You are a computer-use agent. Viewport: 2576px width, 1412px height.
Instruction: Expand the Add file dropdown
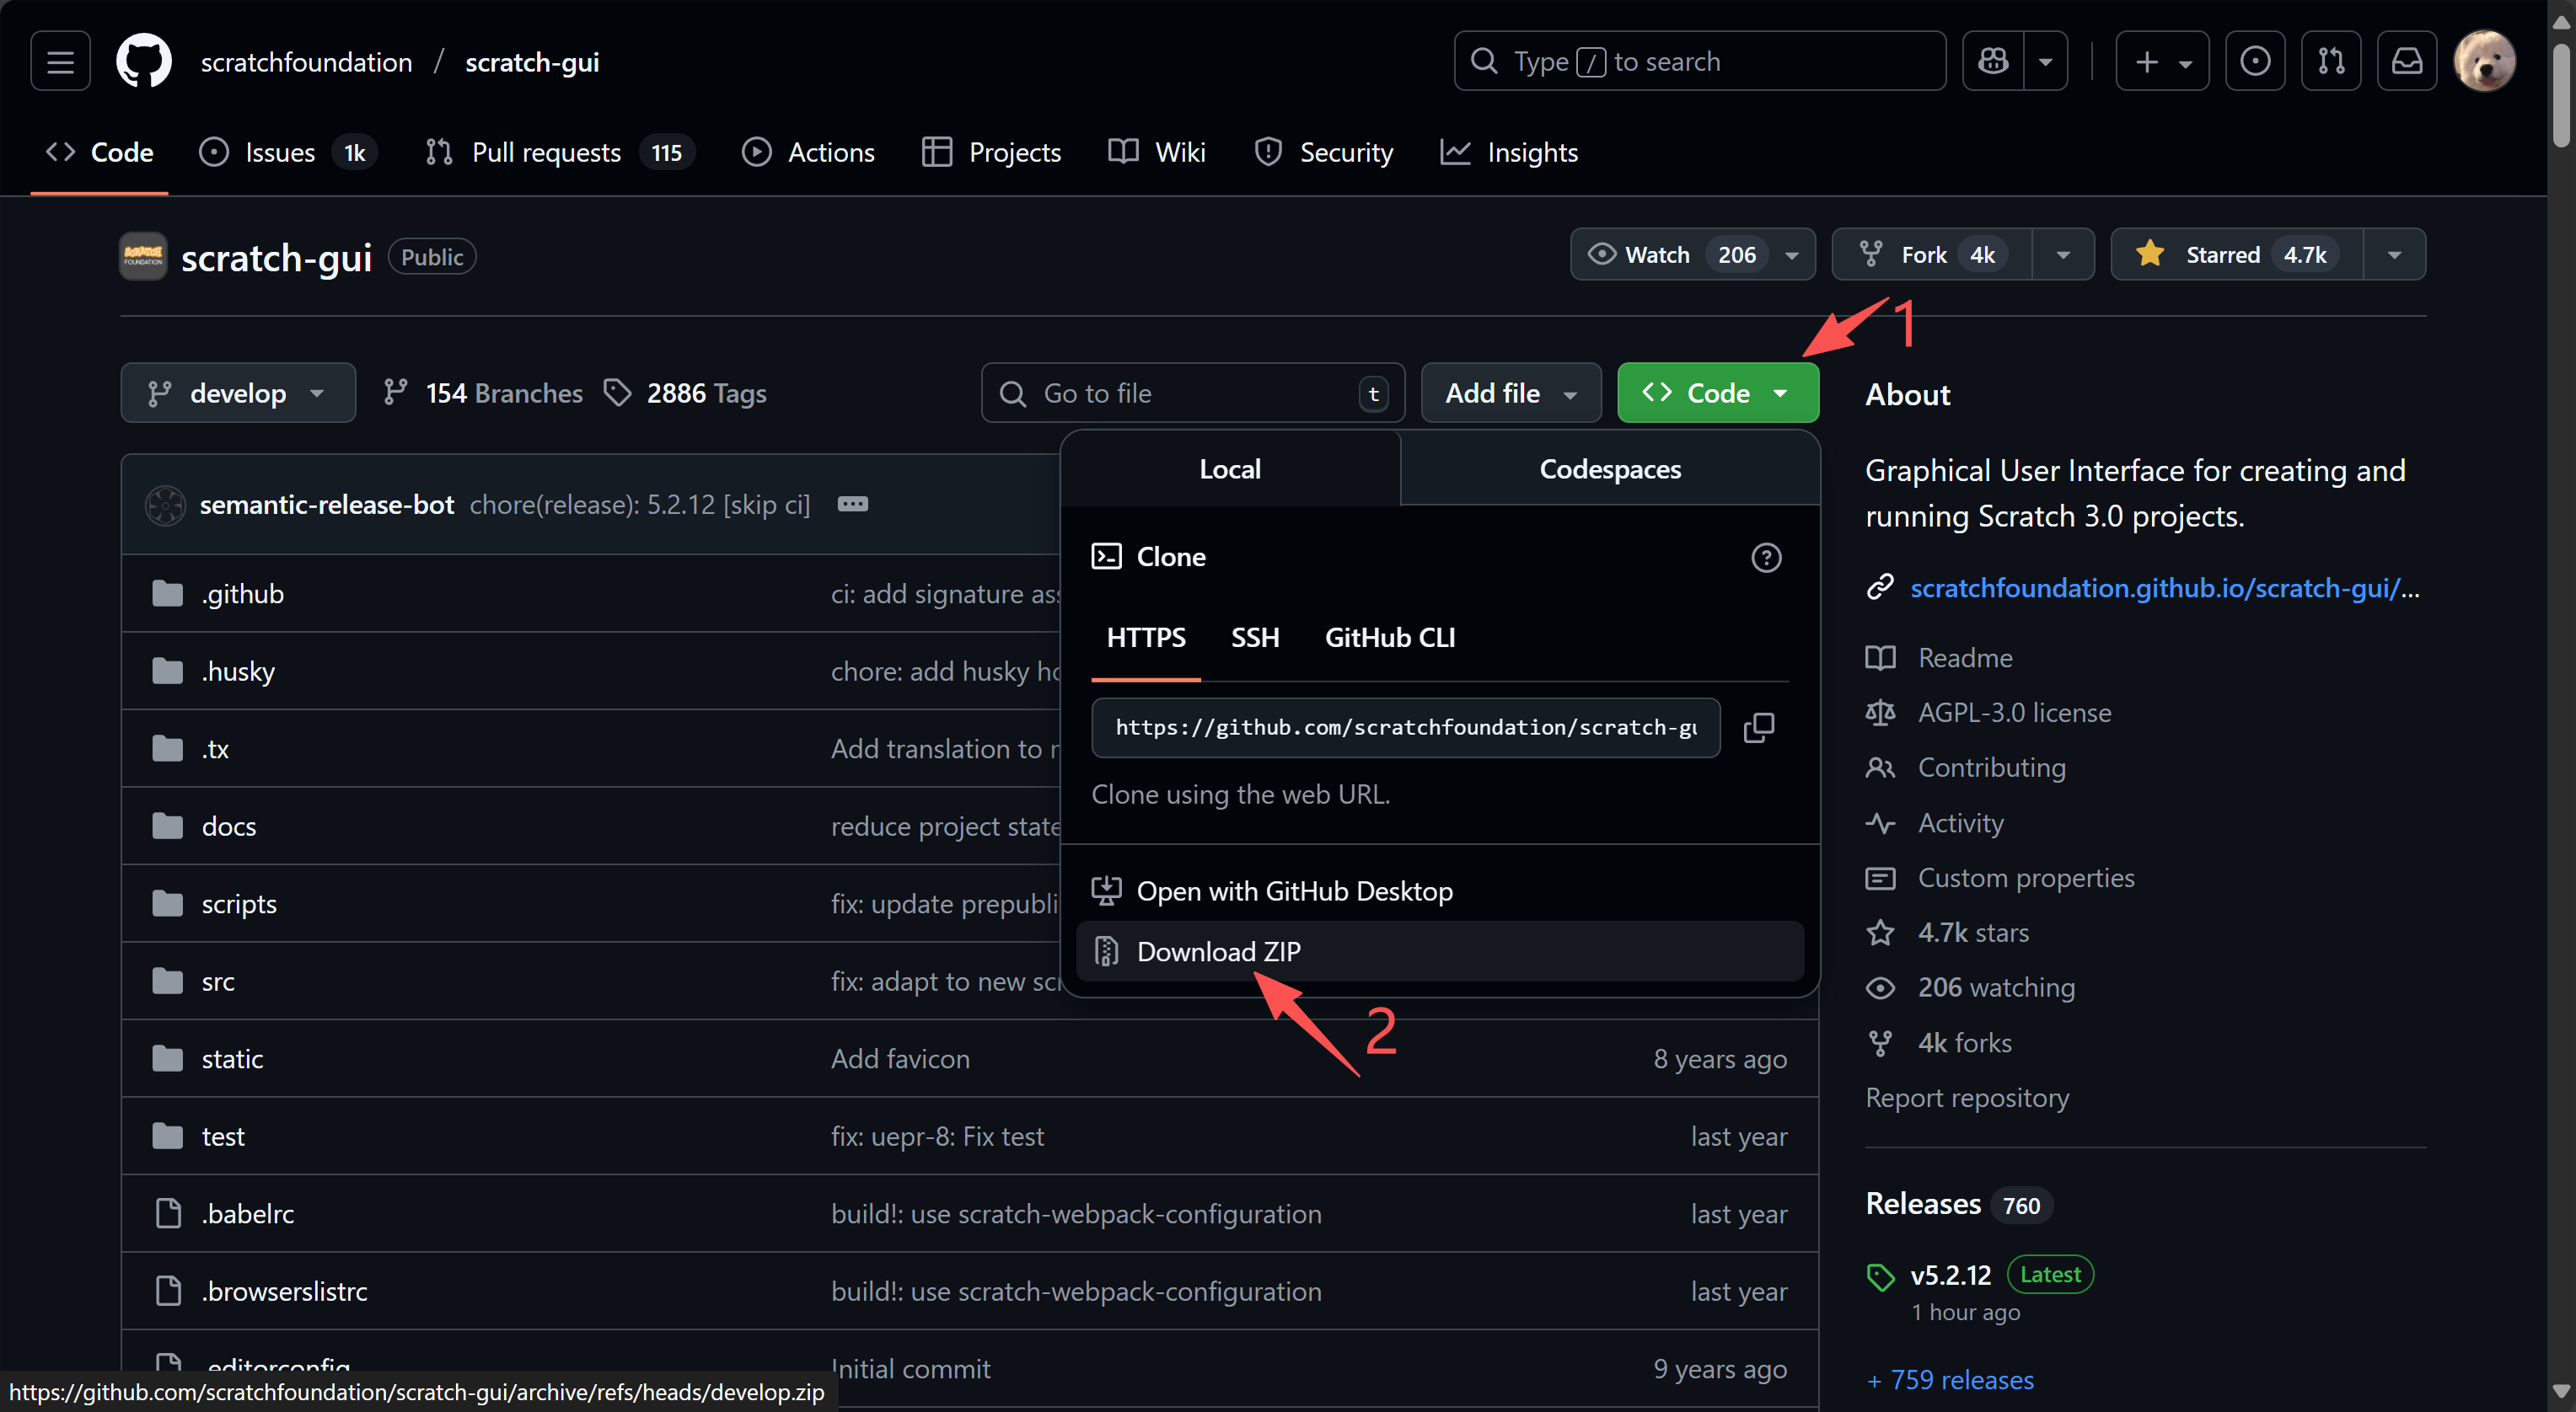point(1510,393)
